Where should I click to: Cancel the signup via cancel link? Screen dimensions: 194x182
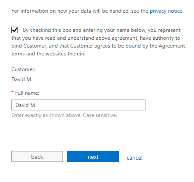pos(135,158)
